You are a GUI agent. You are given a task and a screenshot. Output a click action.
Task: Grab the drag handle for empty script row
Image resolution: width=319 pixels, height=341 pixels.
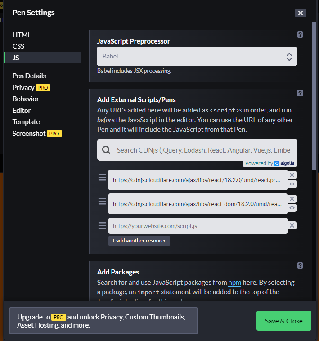[x=102, y=225]
